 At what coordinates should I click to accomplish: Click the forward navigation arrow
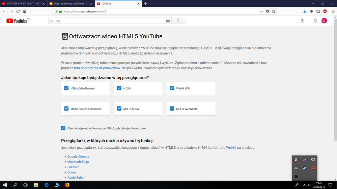(x=11, y=11)
